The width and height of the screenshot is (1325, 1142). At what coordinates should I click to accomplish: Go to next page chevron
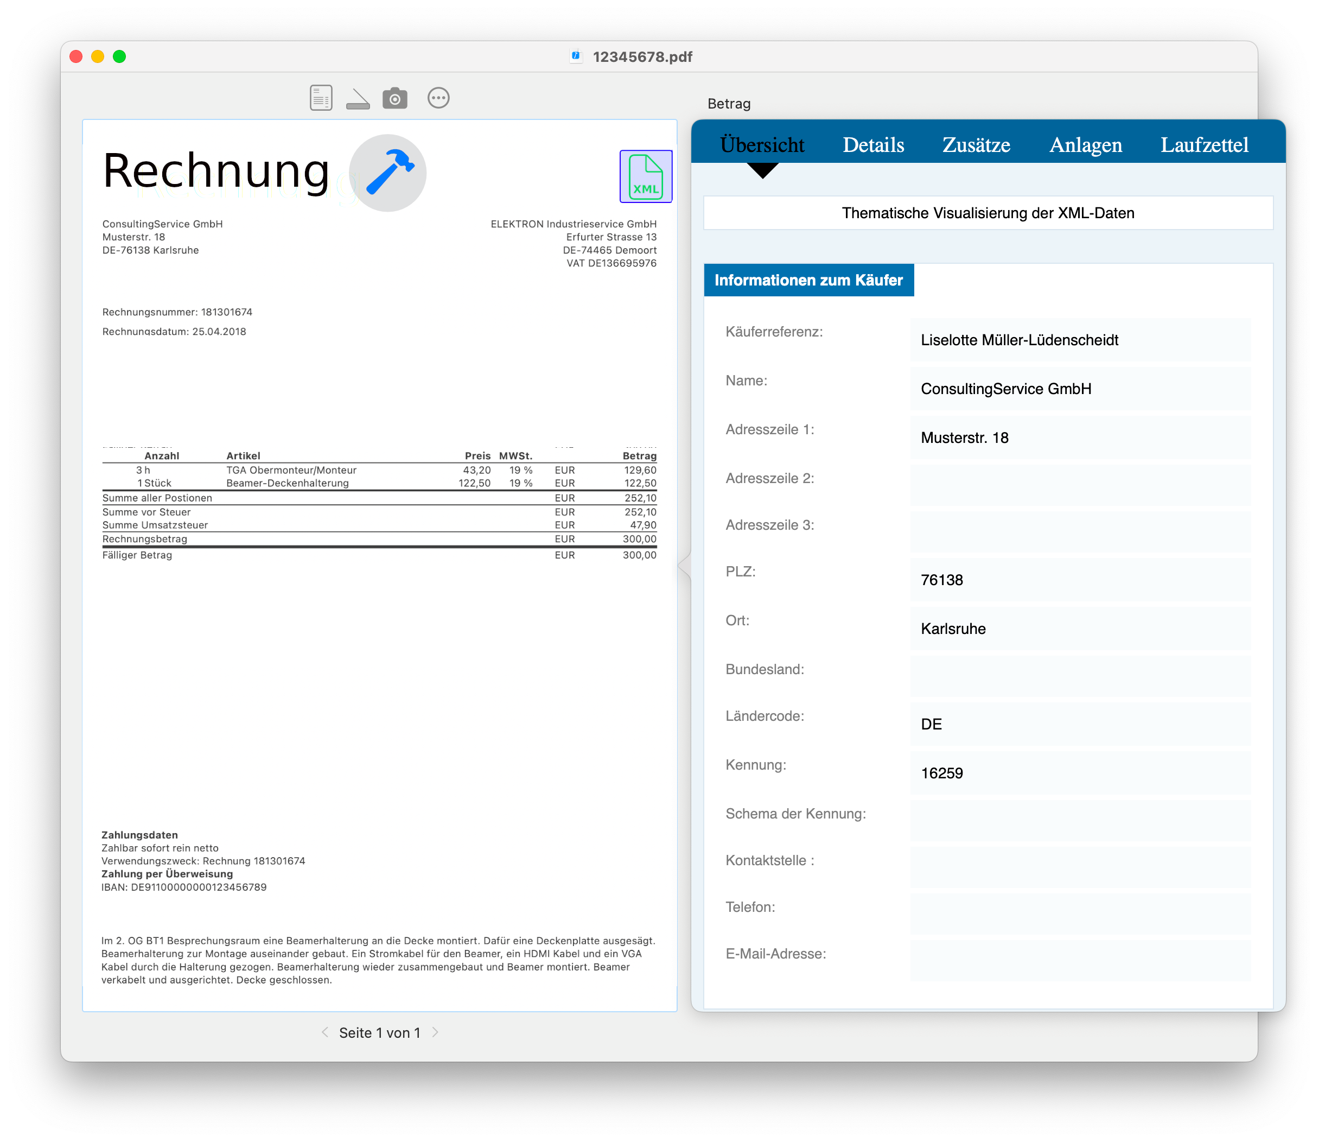tap(436, 1032)
